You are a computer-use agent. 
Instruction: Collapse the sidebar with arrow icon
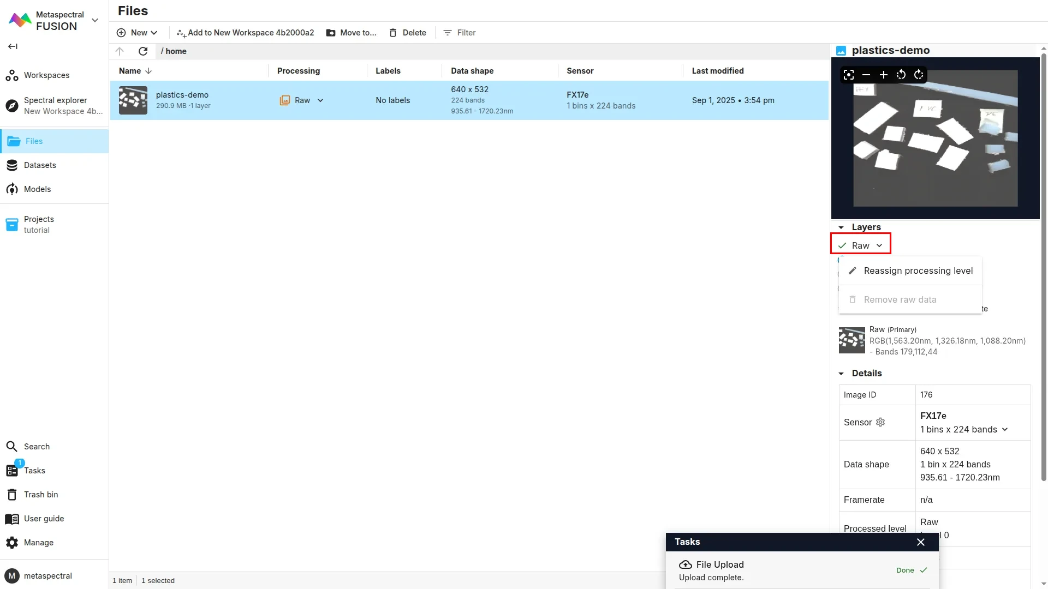tap(13, 46)
